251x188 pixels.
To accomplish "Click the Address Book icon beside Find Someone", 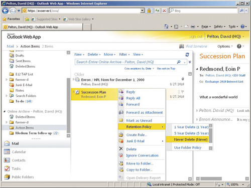I will point(182,46).
